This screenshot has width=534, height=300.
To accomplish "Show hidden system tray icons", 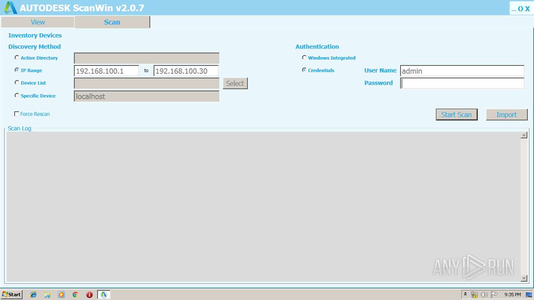I will 465,295.
